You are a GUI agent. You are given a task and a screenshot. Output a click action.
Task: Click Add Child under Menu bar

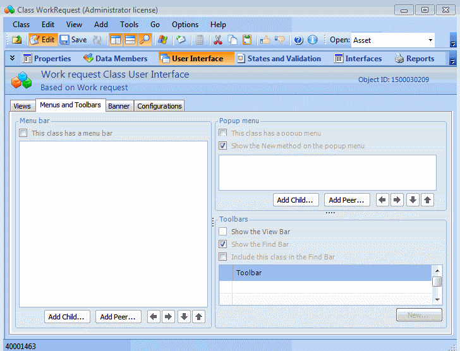pyautogui.click(x=67, y=317)
